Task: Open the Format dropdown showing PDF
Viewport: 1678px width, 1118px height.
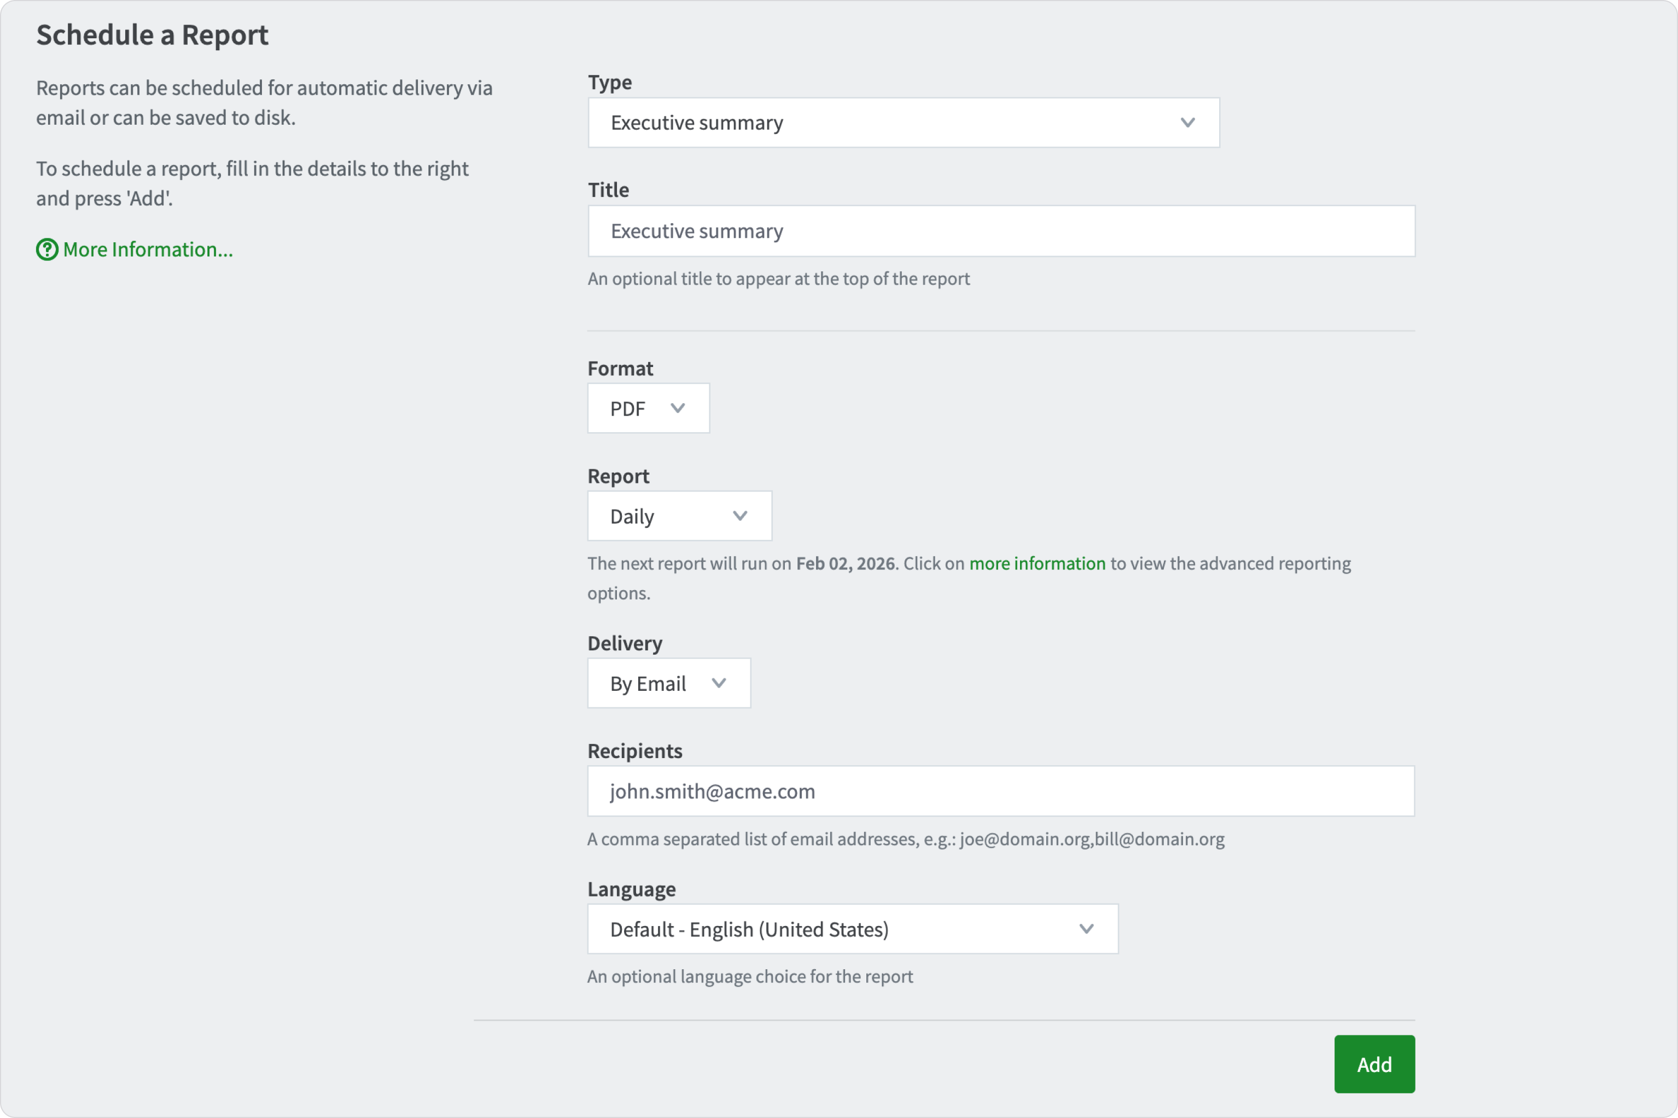Action: [648, 408]
